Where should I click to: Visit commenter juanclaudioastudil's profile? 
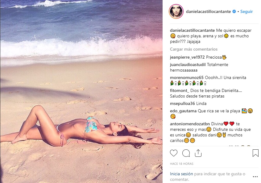tap(188, 64)
